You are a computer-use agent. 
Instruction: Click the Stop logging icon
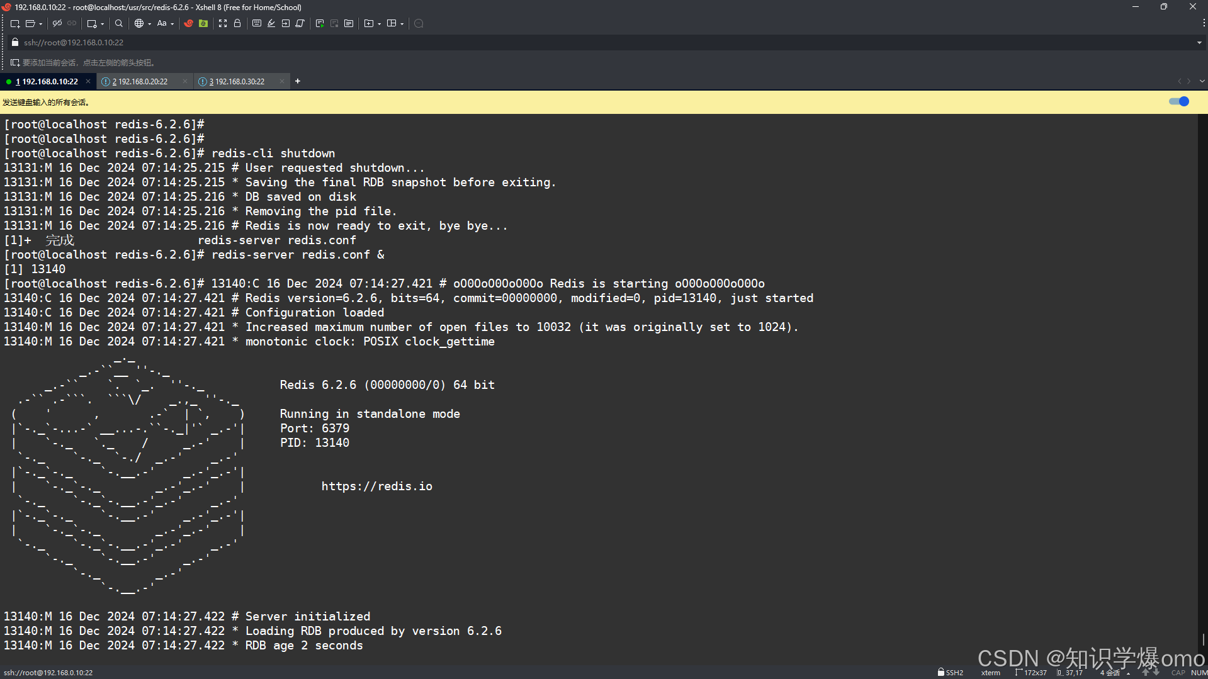point(334,23)
